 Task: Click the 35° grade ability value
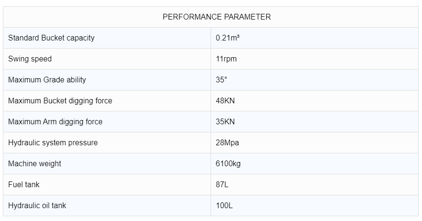(221, 80)
